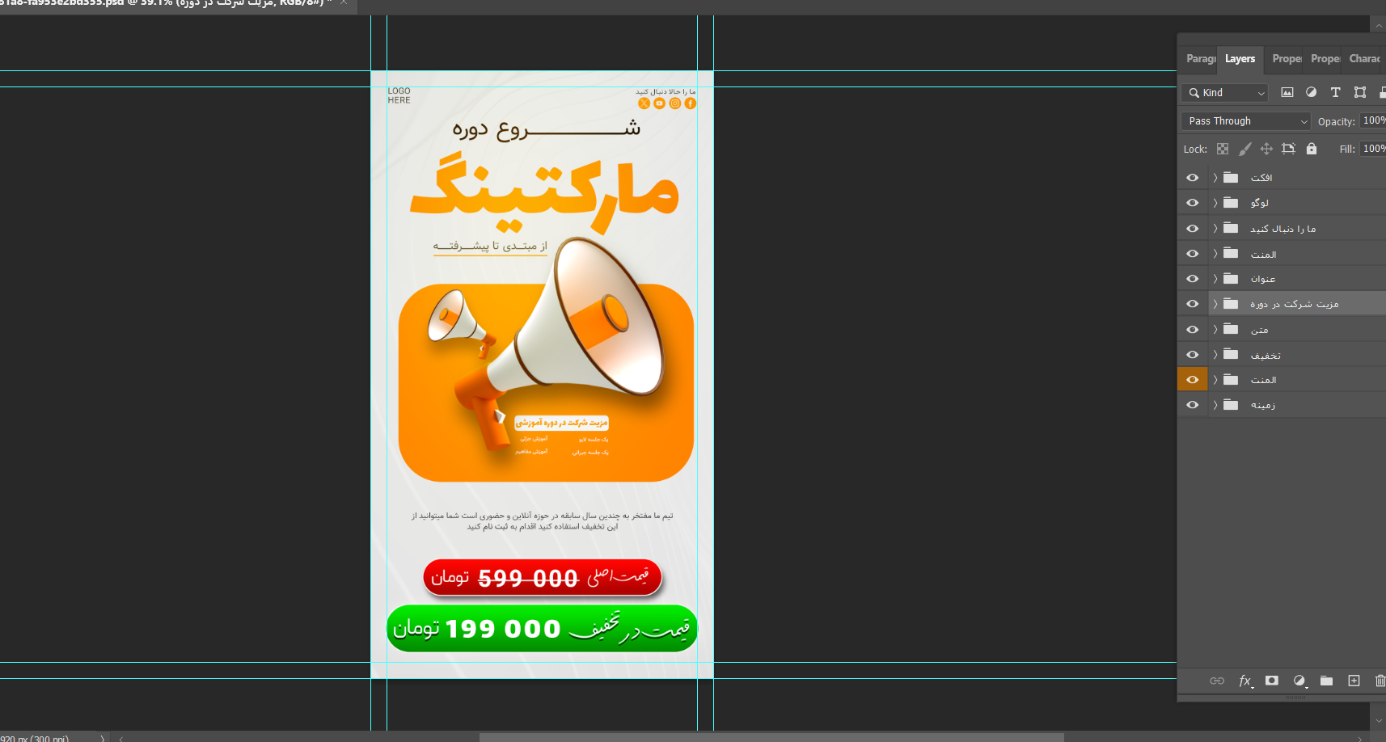The width and height of the screenshot is (1386, 742).
Task: Add a layer mask
Action: pos(1272,681)
